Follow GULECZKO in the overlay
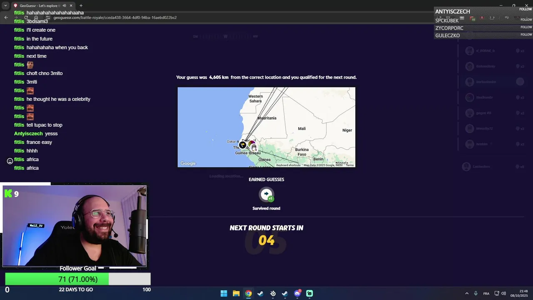533x300 pixels. (x=526, y=35)
